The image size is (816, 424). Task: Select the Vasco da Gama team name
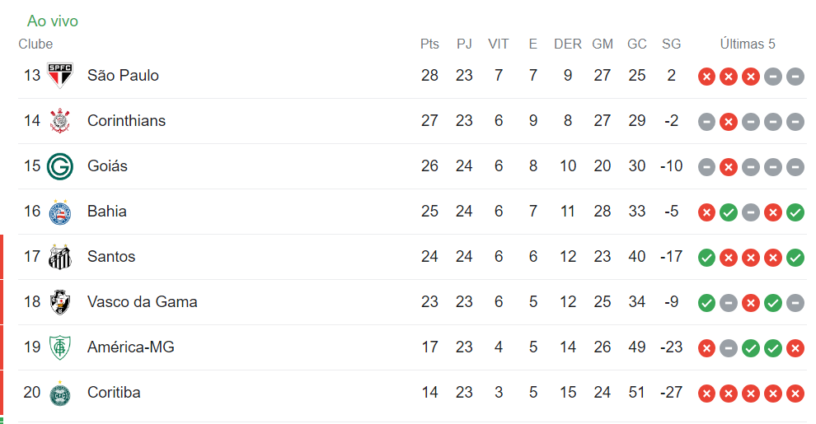[x=142, y=302]
